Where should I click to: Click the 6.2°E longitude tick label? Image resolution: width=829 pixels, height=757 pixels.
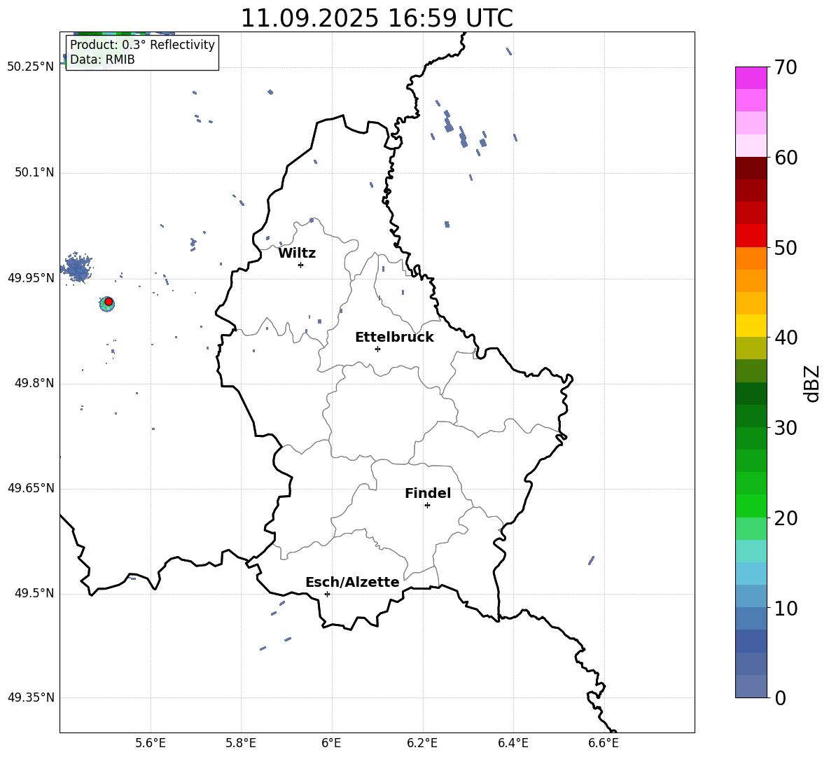(422, 743)
